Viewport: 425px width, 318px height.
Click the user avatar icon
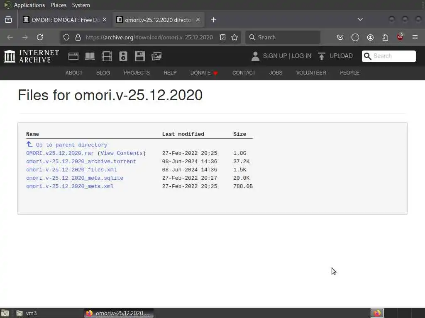tap(255, 56)
